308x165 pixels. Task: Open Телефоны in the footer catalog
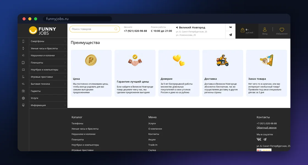(x=77, y=123)
